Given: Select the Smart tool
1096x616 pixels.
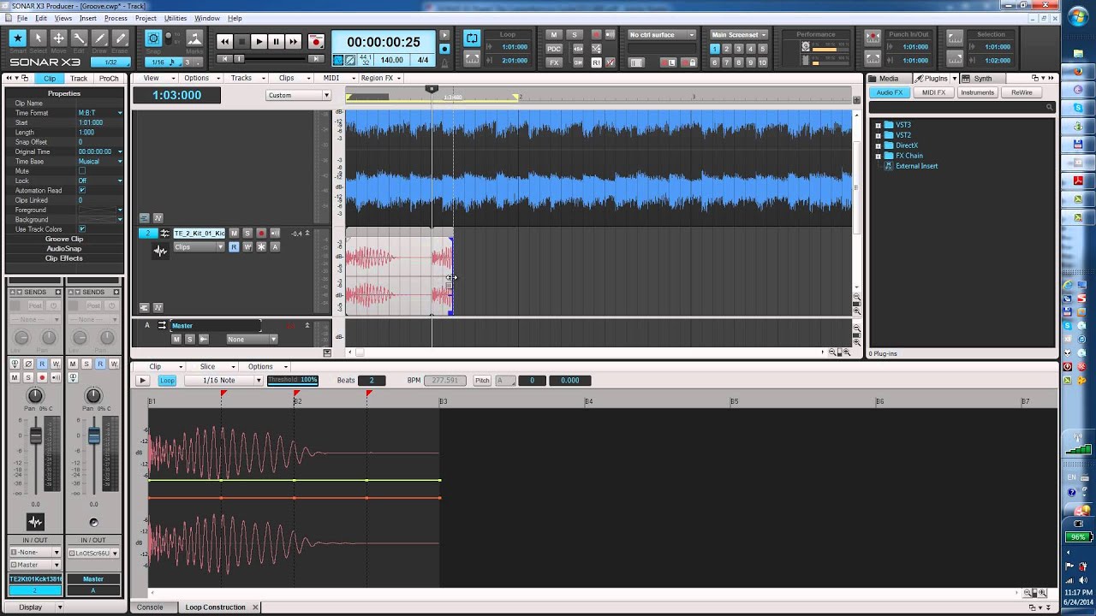Looking at the screenshot, I should 17,38.
